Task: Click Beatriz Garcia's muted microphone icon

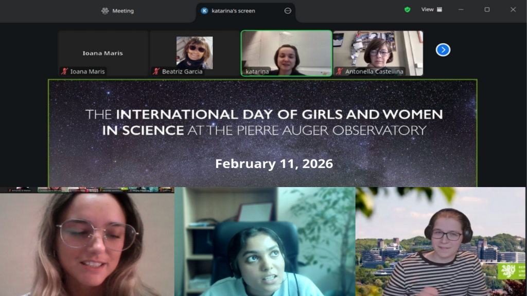Action: click(156, 71)
